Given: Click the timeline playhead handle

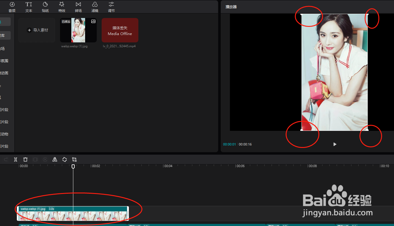Looking at the screenshot, I should pyautogui.click(x=73, y=166).
